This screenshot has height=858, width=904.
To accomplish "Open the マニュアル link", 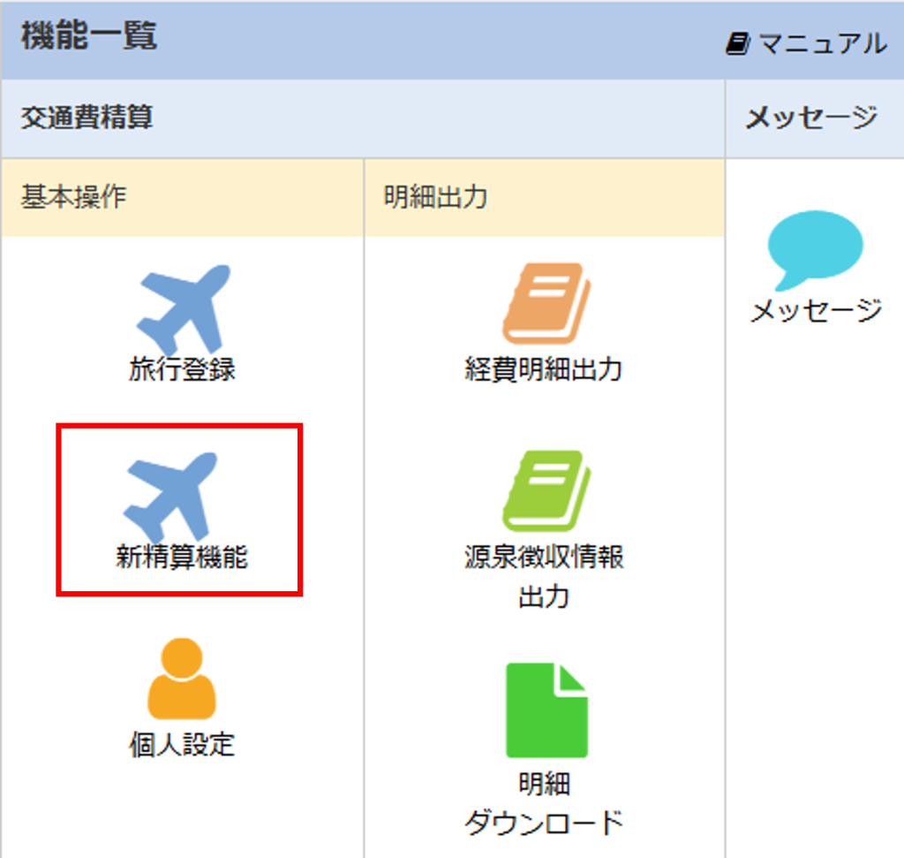I will coord(806,44).
